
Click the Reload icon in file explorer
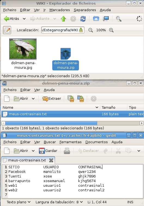pyautogui.click(x=83, y=19)
